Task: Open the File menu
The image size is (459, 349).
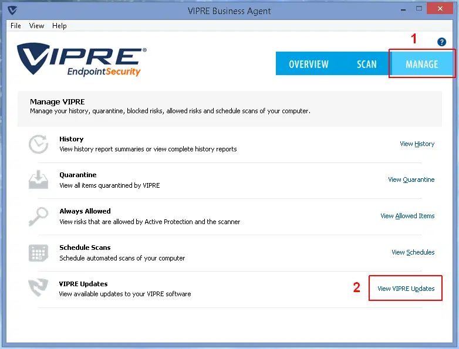Action: pos(15,26)
